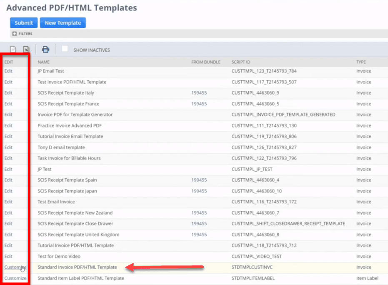Select CUSTTMPL_INVOICE_PDF_TEMPLATE_GENERATED script ID

pos(283,115)
